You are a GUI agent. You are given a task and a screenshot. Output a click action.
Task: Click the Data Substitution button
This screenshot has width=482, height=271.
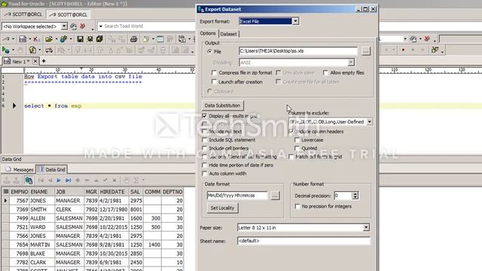223,105
